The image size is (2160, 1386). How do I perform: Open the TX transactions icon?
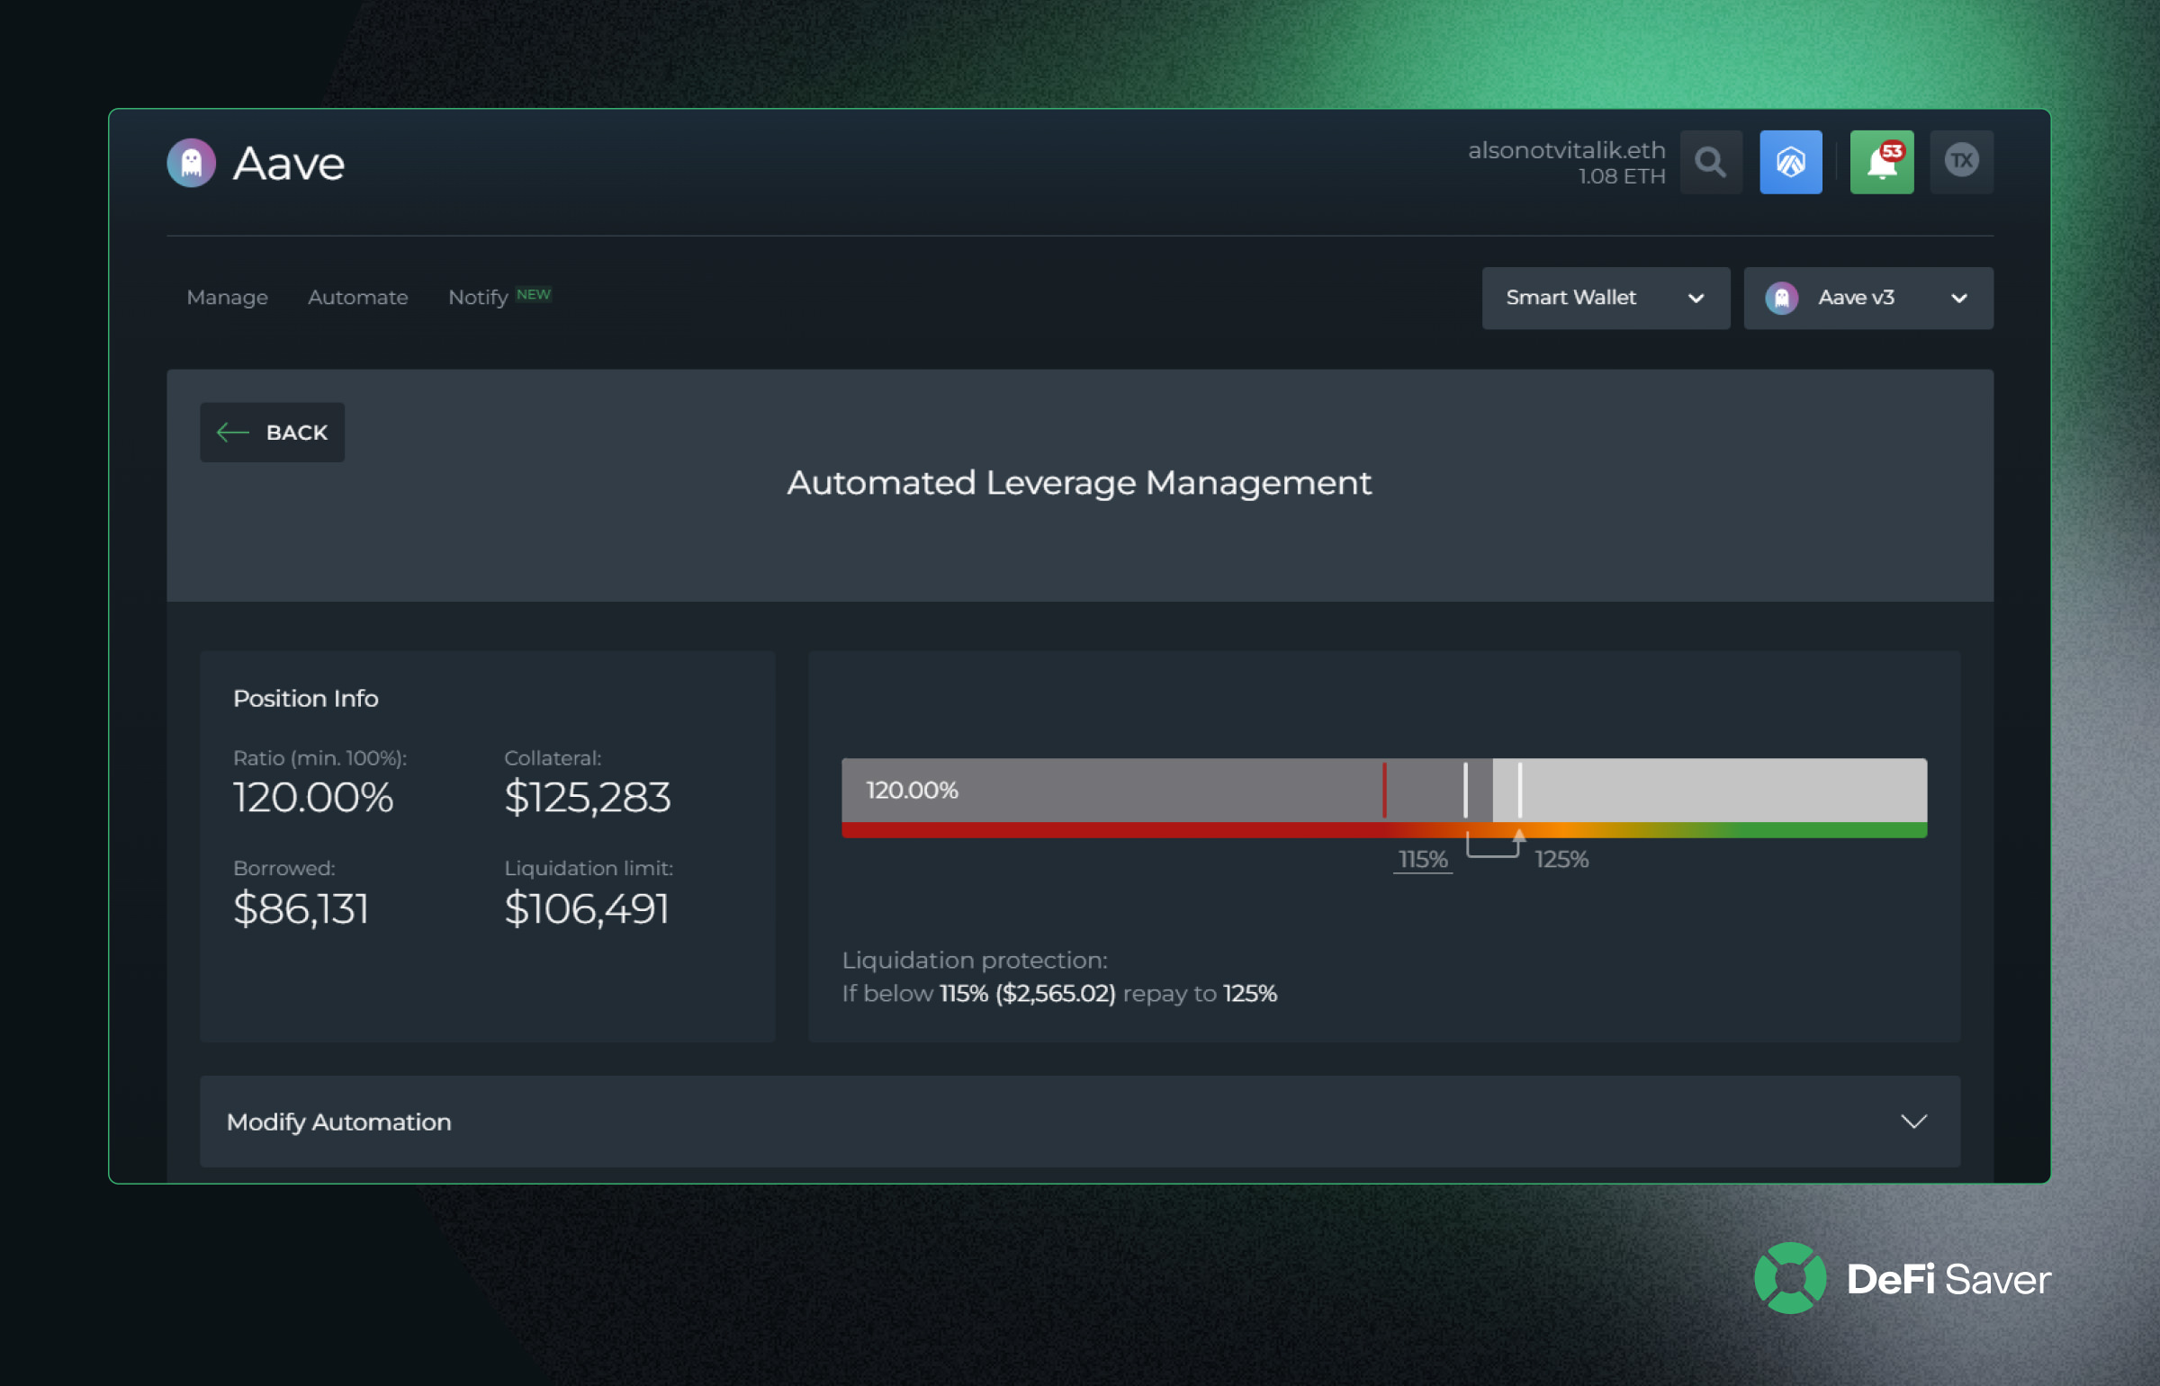pyautogui.click(x=1962, y=162)
